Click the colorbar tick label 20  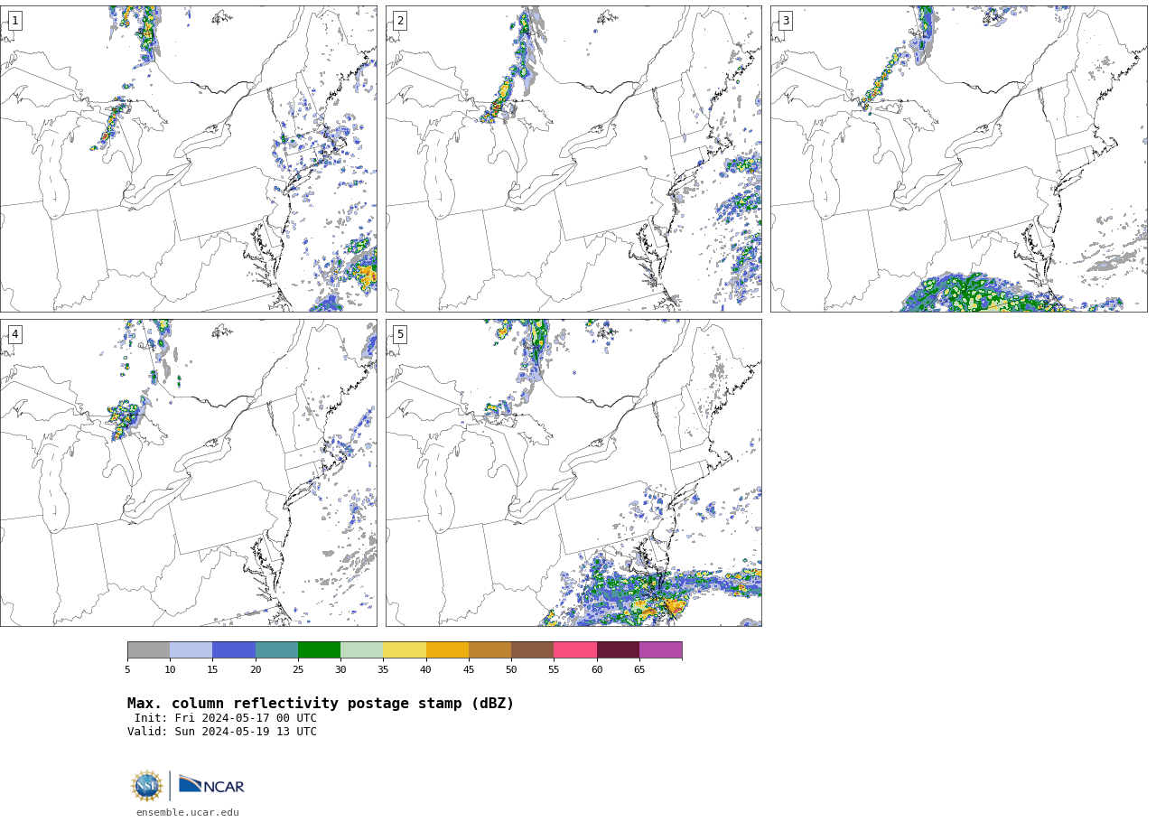(256, 670)
